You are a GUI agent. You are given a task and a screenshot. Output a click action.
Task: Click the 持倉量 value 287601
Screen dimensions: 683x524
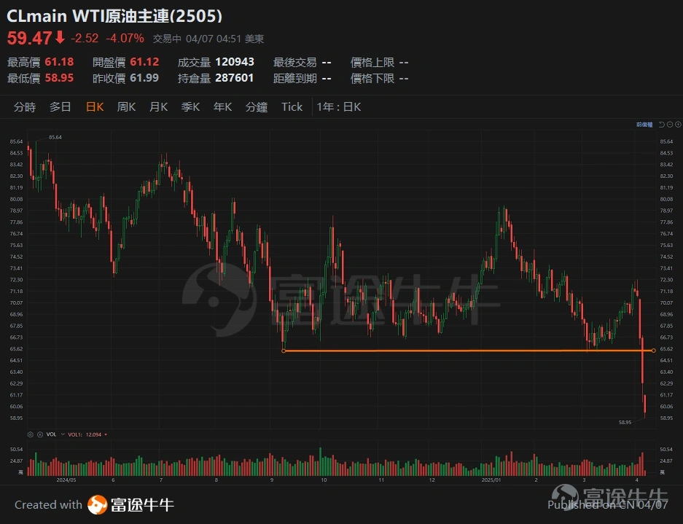point(234,78)
